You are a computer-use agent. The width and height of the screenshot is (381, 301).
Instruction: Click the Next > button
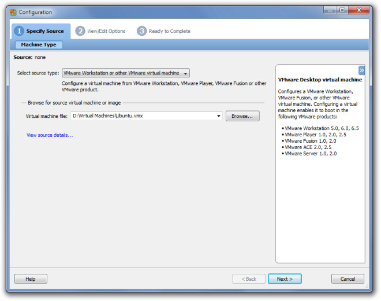(285, 279)
